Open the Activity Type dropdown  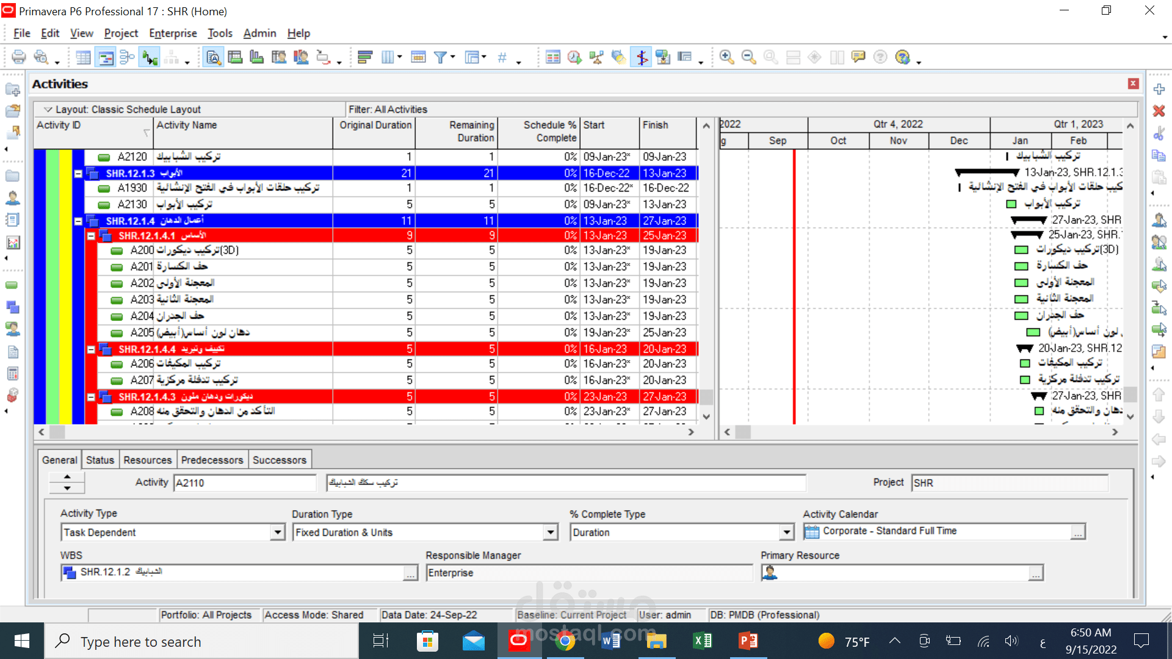coord(278,532)
